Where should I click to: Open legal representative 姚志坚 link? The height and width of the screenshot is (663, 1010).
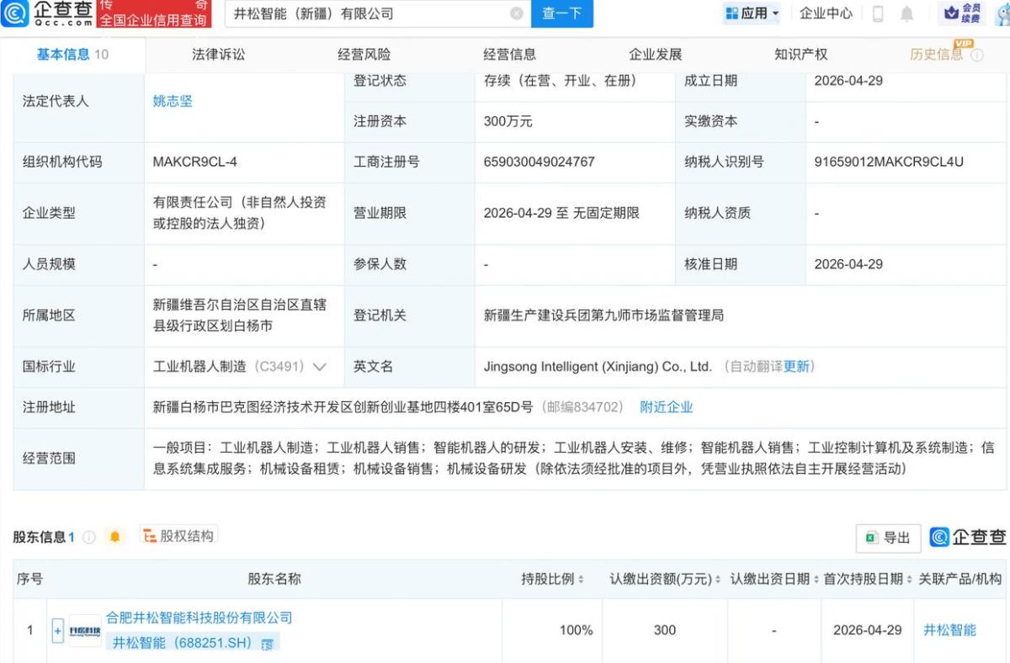(173, 101)
